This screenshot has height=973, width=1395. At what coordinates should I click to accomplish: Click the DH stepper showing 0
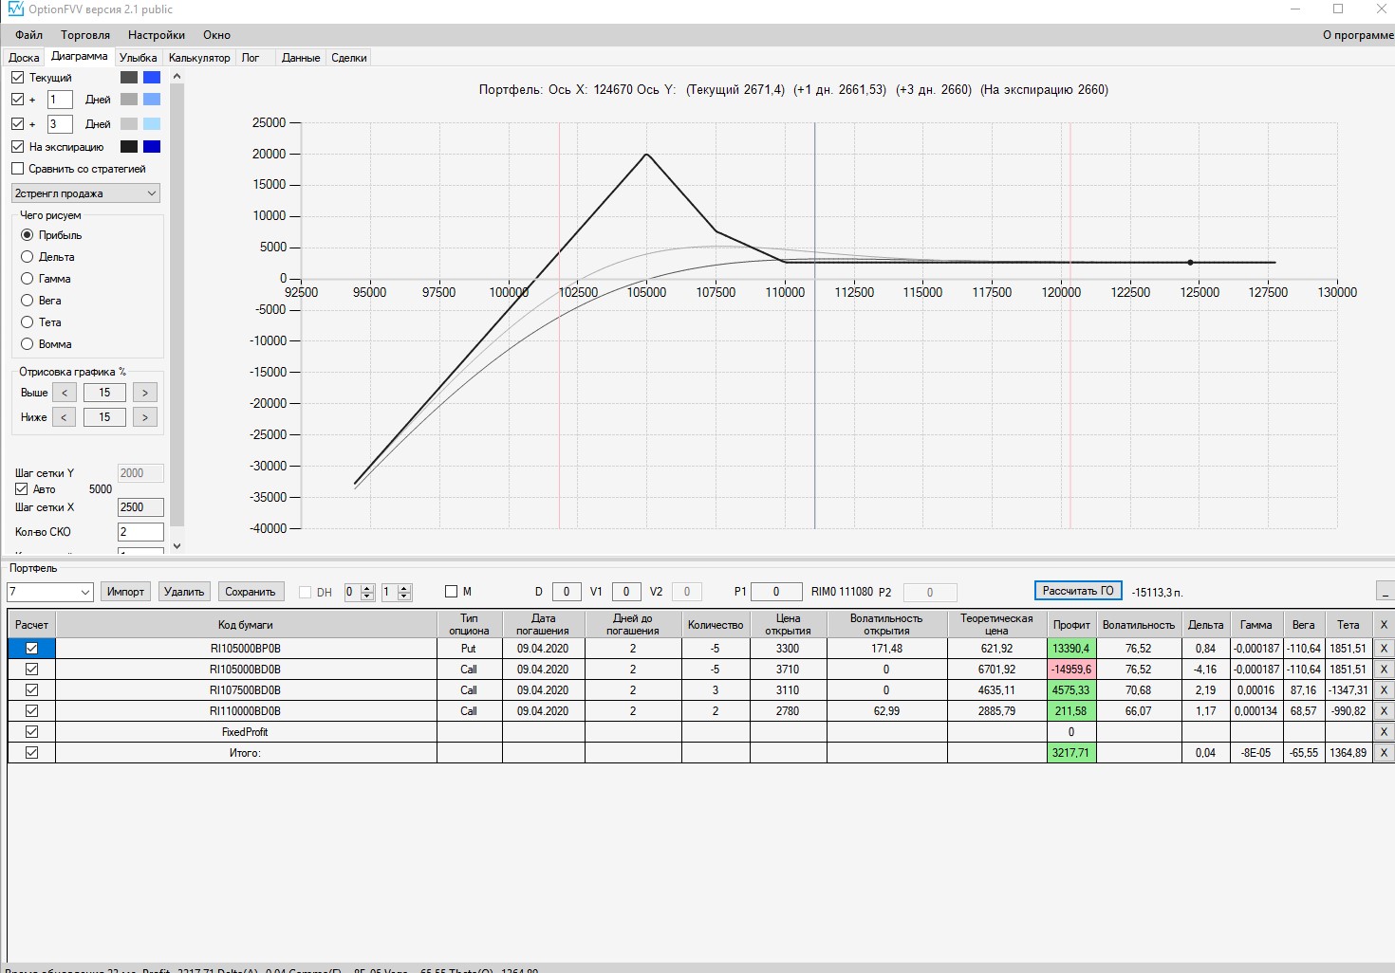coord(360,592)
